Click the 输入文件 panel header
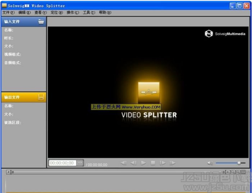This screenshot has height=193, width=252. point(23,22)
